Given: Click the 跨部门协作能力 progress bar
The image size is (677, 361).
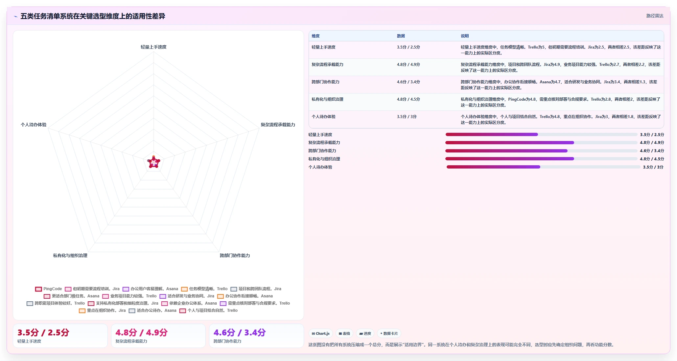Looking at the screenshot, I should [x=541, y=151].
